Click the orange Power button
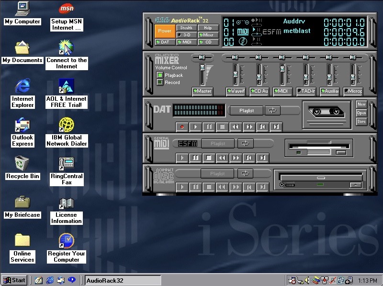This screenshot has width=383, height=286. coord(164,31)
